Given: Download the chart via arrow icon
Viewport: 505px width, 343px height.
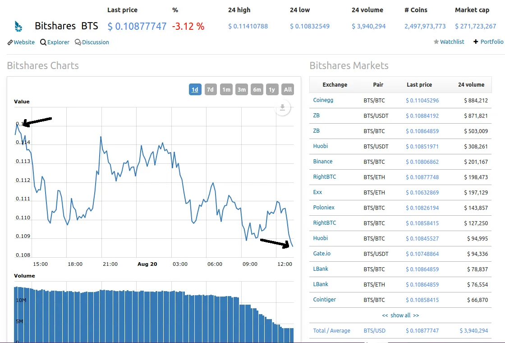Looking at the screenshot, I should (283, 107).
